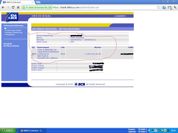Click the Mutasi column header
The width and height of the screenshot is (178, 133).
point(98,47)
